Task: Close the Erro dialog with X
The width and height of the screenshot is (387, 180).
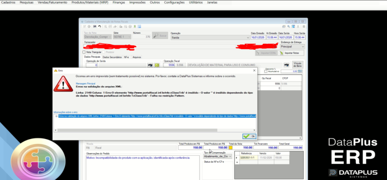Action: (x=254, y=70)
